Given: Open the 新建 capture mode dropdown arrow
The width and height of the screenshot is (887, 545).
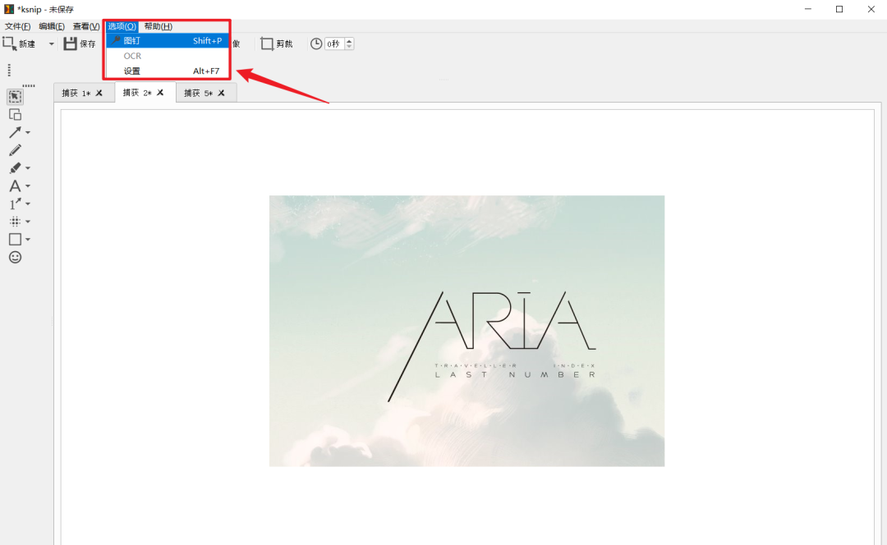Looking at the screenshot, I should coord(51,44).
